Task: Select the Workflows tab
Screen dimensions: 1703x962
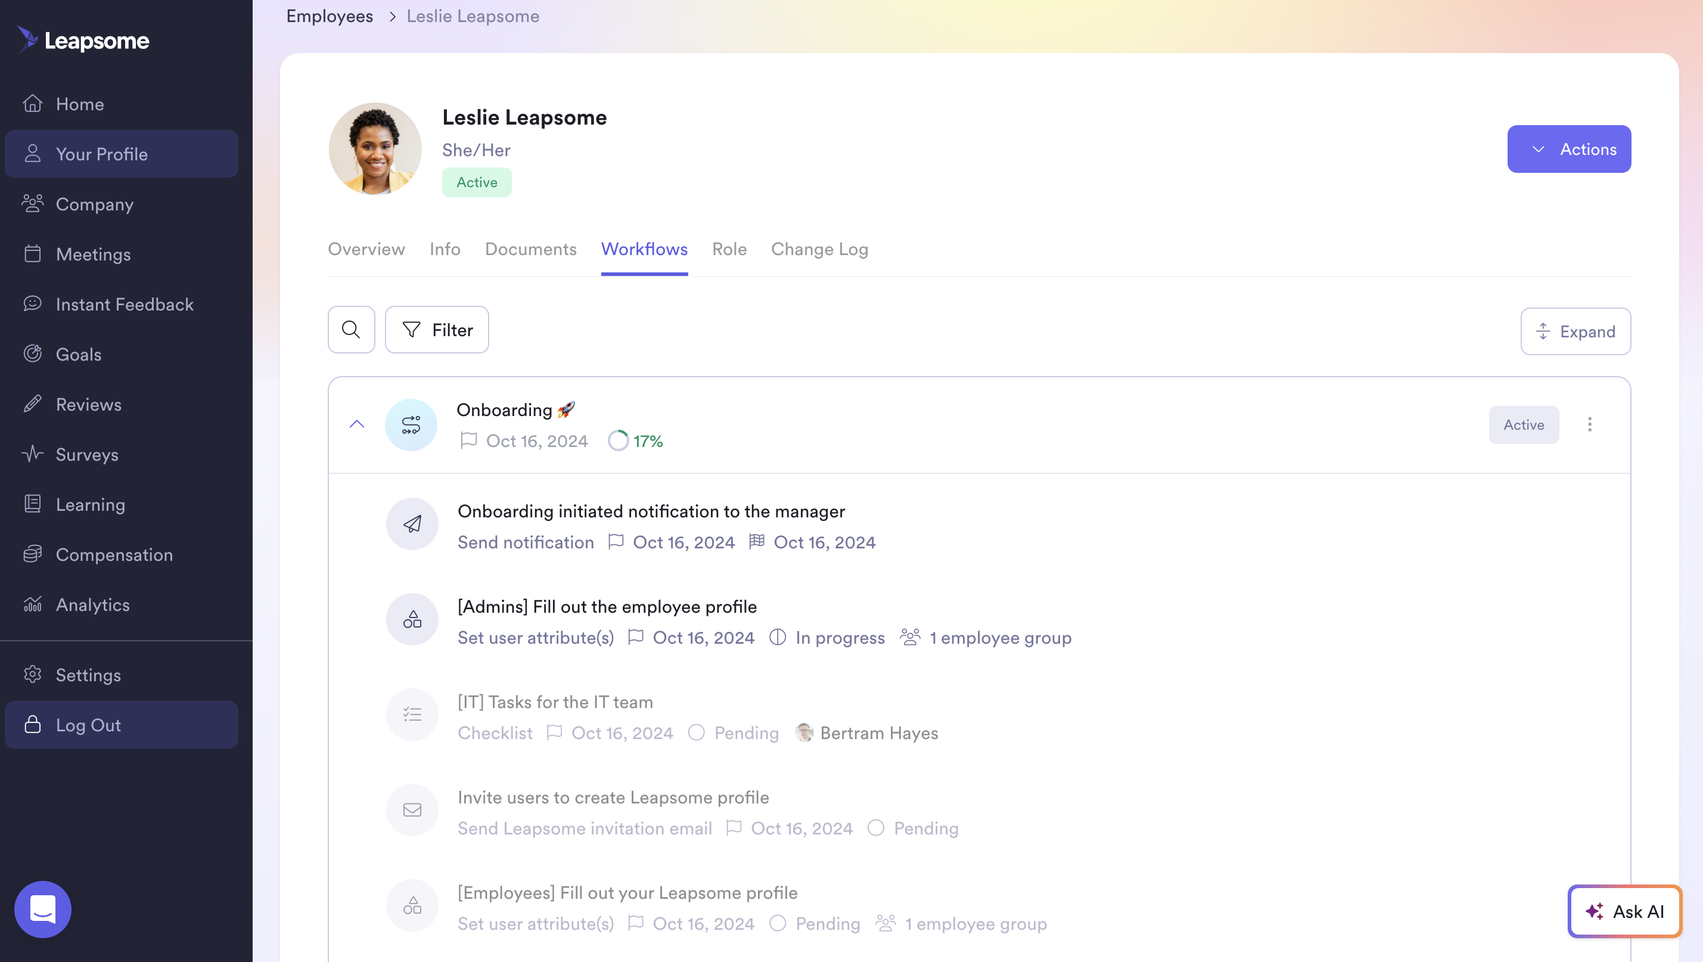Action: tap(645, 249)
